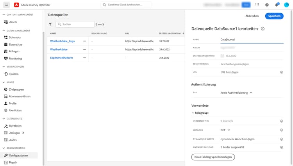Open Identitäten in sidebar
Viewport: 293px width, 166px height.
pyautogui.click(x=15, y=111)
